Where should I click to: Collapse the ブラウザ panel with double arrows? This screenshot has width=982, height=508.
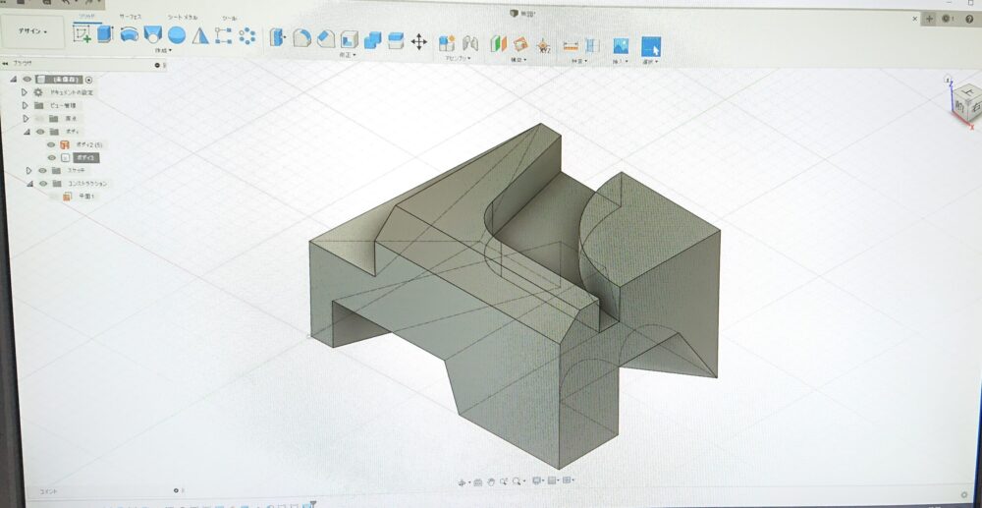click(5, 63)
